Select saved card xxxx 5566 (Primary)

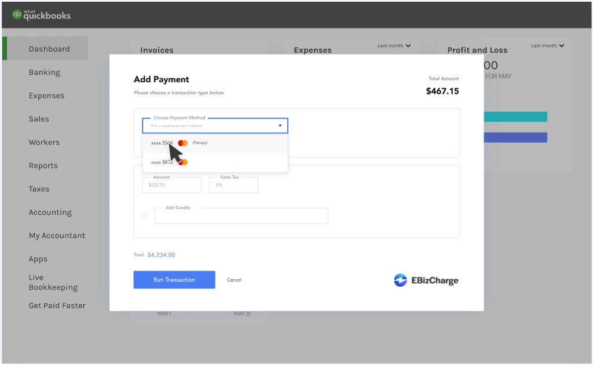click(x=215, y=143)
